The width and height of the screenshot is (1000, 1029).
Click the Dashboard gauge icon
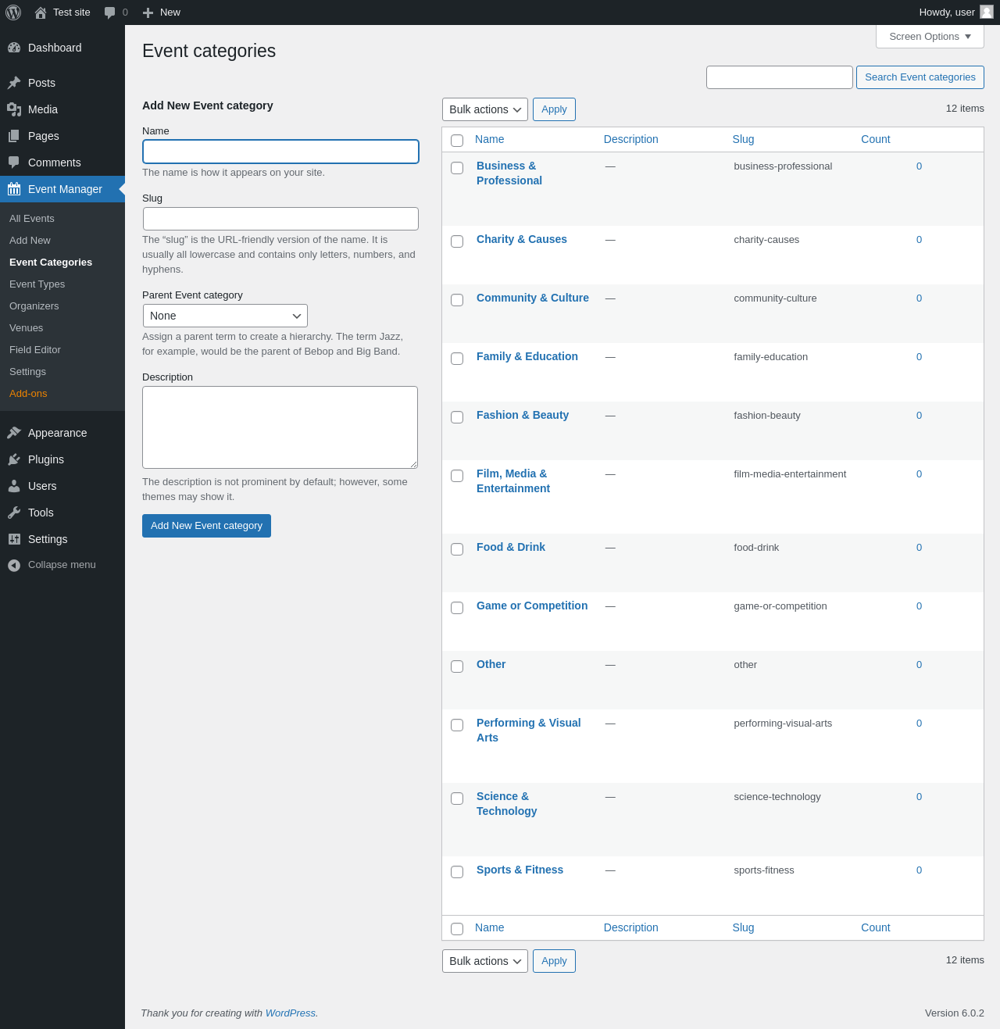14,48
